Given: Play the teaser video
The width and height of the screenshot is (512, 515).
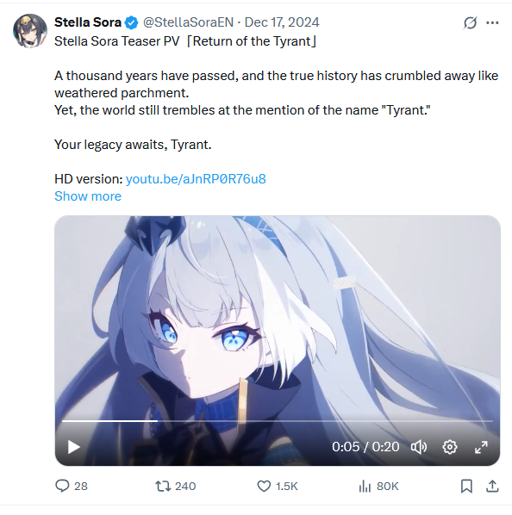Looking at the screenshot, I should pos(73,447).
